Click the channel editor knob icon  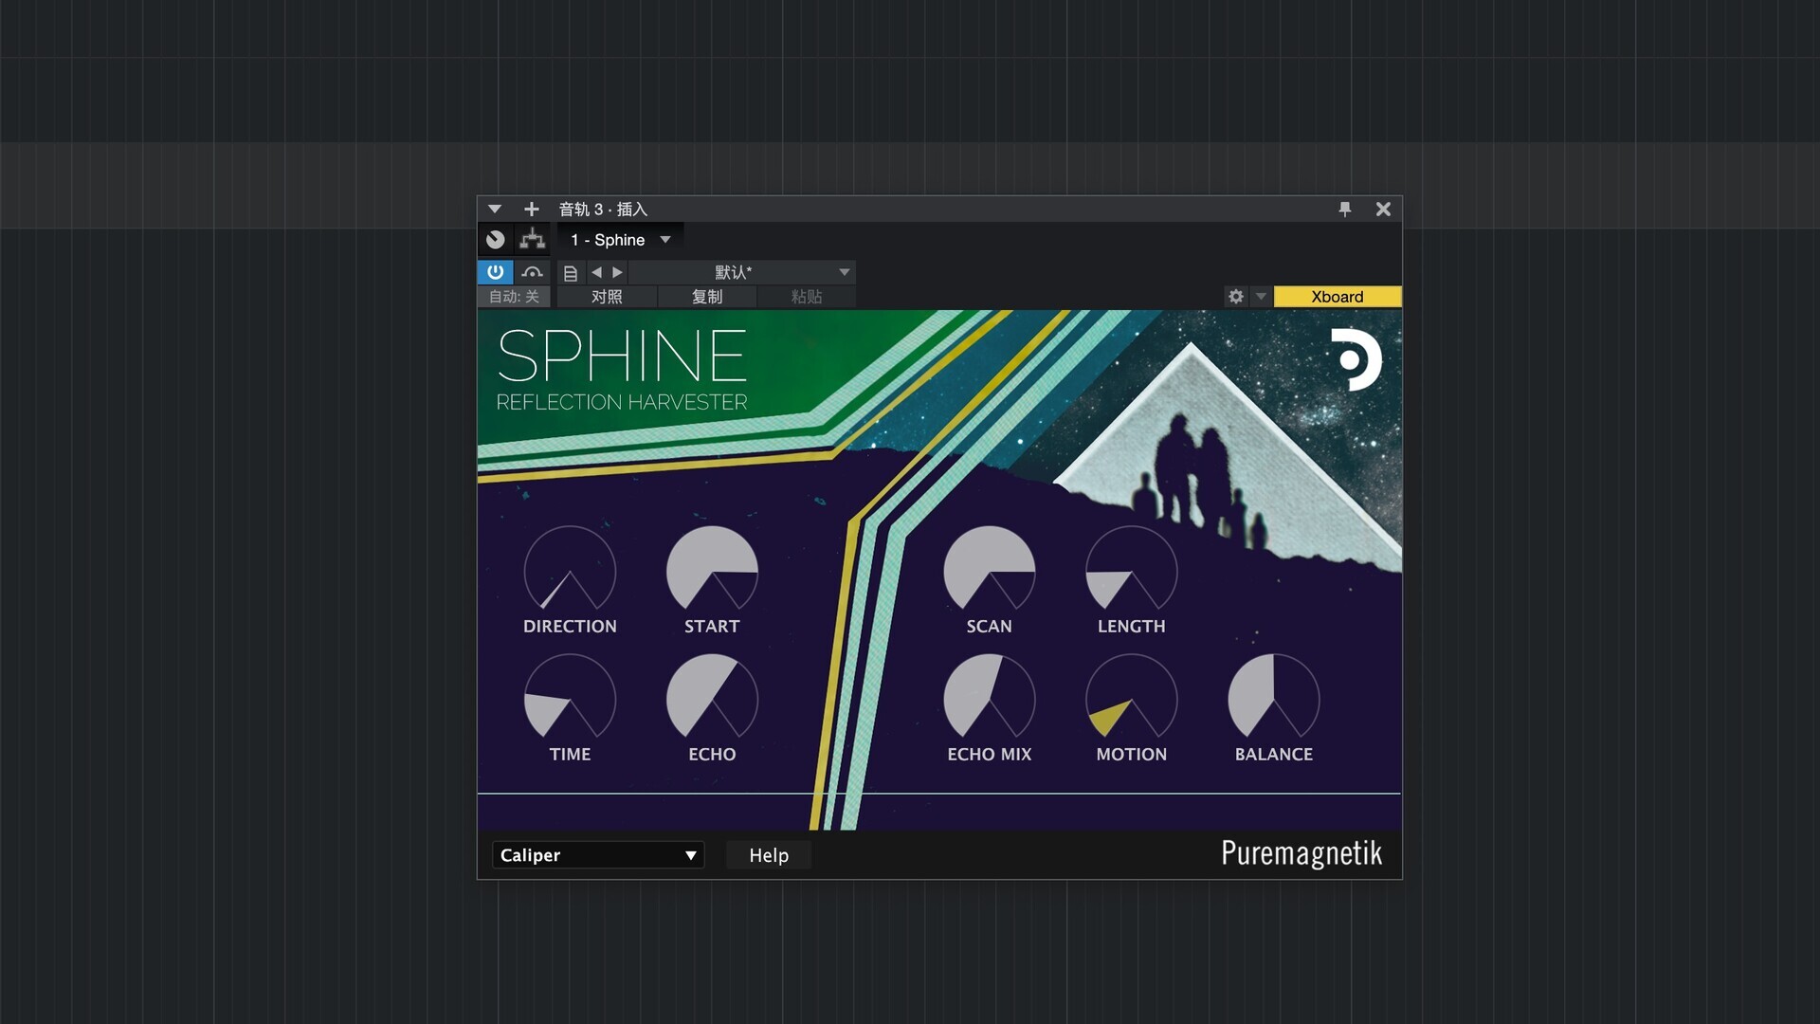(x=495, y=239)
